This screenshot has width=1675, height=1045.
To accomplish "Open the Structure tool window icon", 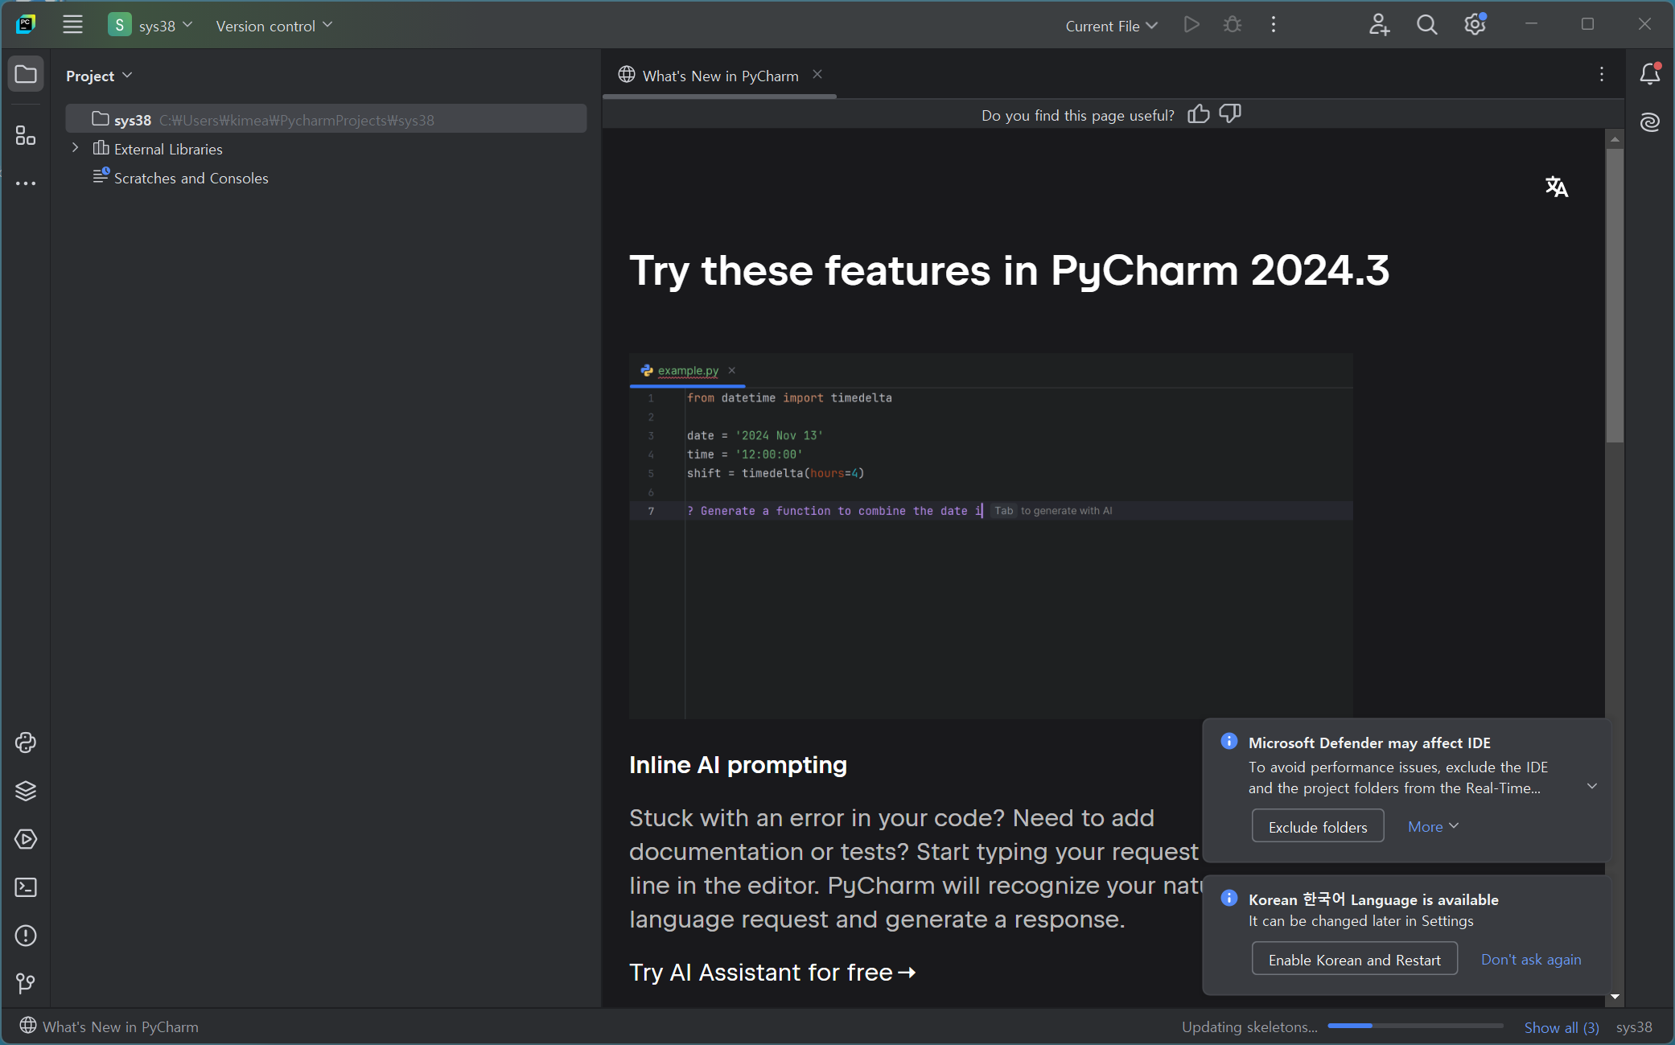I will [x=26, y=135].
